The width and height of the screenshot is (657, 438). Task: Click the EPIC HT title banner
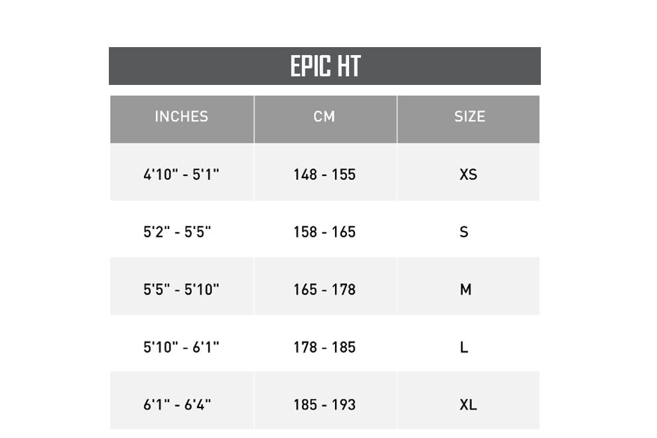coord(325,66)
